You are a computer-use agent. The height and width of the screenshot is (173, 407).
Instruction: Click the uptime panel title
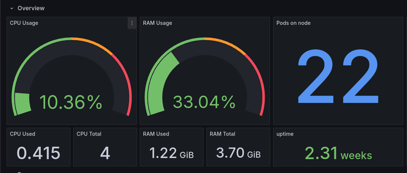pos(285,134)
